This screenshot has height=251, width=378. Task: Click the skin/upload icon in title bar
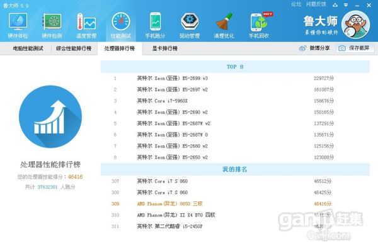click(x=335, y=5)
